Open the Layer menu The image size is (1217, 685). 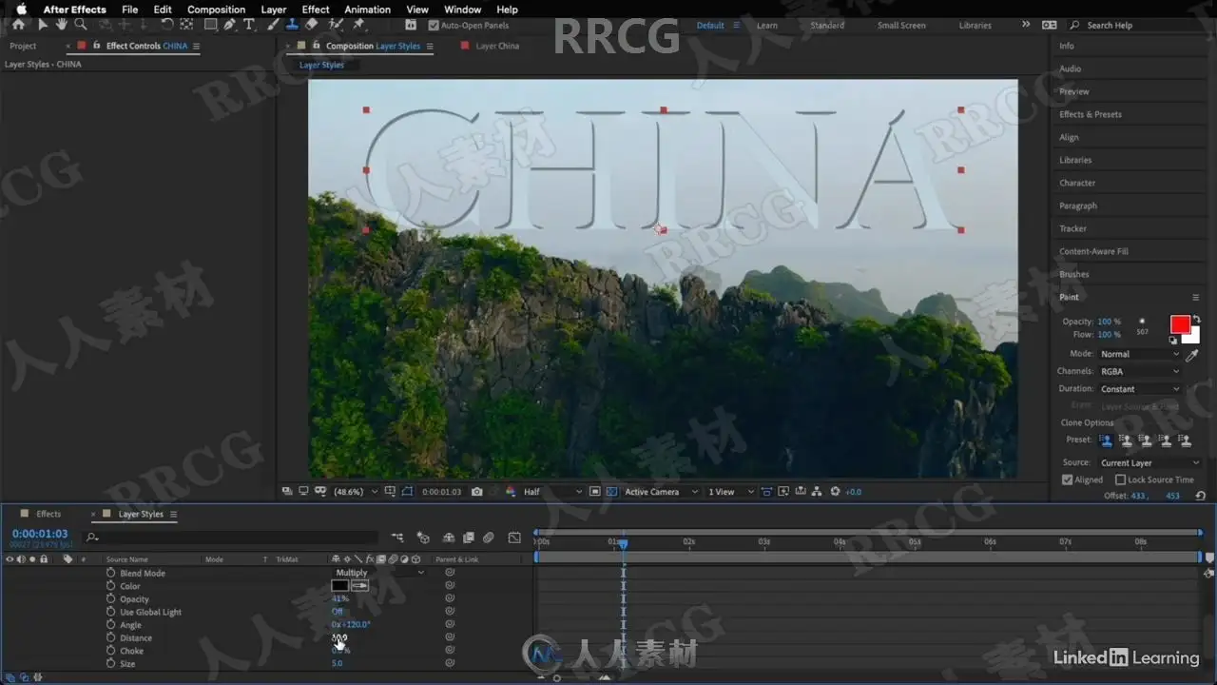(274, 10)
